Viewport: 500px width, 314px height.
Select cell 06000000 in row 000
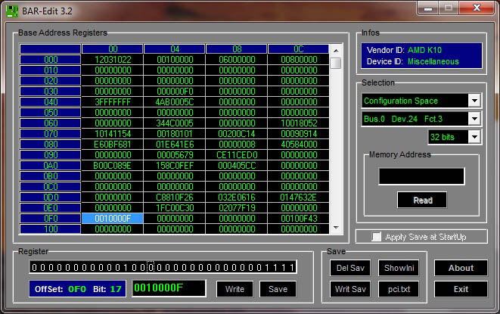coord(237,60)
